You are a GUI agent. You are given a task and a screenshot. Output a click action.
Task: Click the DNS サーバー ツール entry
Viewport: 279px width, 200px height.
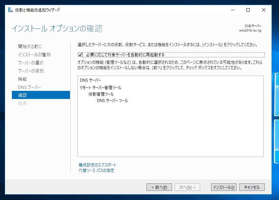[112, 101]
